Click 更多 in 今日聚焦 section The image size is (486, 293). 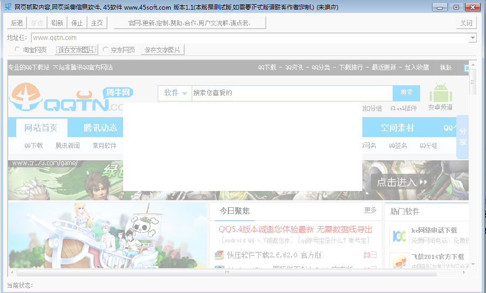click(x=370, y=210)
